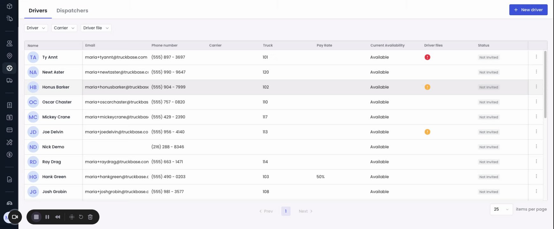Open row actions menu for Newt Aster

(x=536, y=72)
